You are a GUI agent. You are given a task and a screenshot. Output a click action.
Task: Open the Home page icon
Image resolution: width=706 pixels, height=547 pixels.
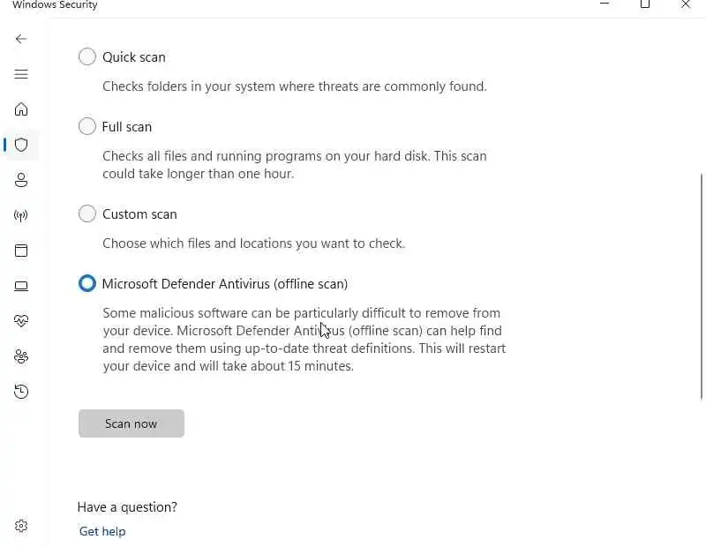tap(21, 109)
